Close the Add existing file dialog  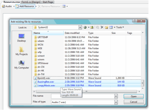[x=141, y=21]
